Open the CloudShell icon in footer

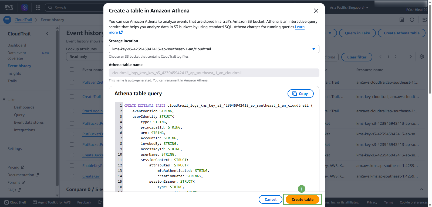pyautogui.click(x=15, y=202)
